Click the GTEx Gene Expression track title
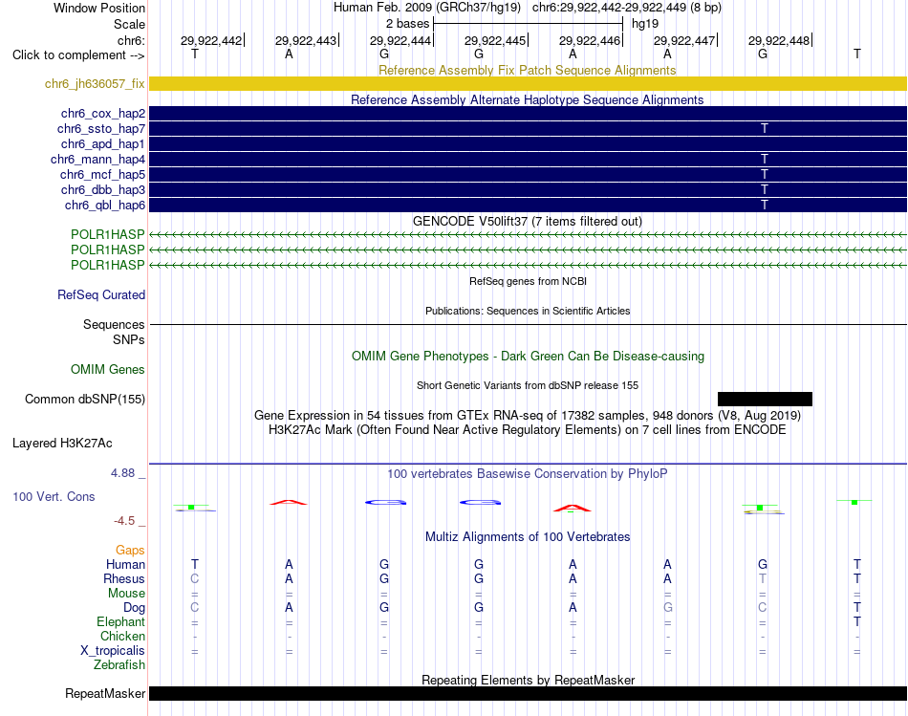 pyautogui.click(x=528, y=415)
